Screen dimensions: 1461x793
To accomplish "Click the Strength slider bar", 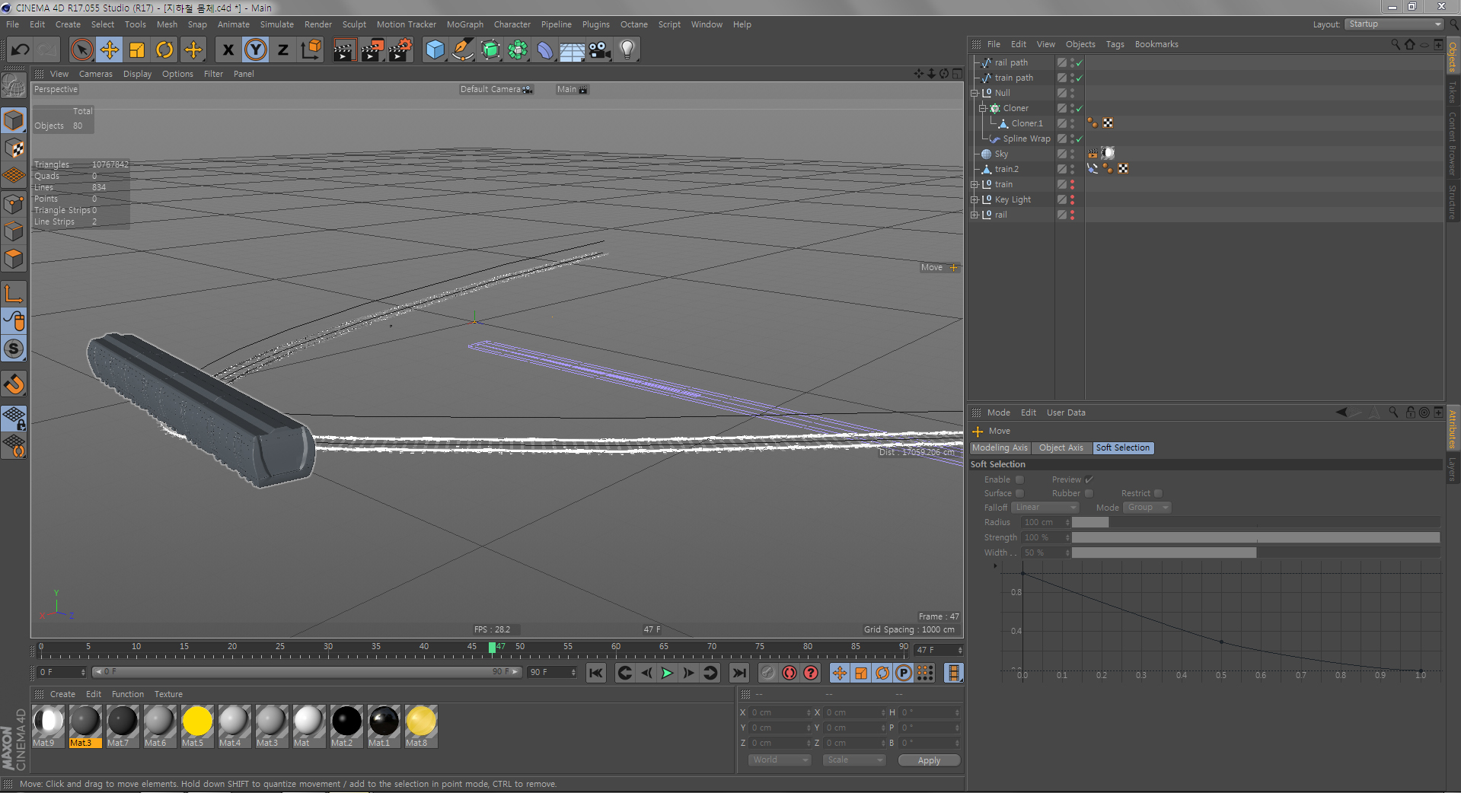I will (x=1255, y=537).
